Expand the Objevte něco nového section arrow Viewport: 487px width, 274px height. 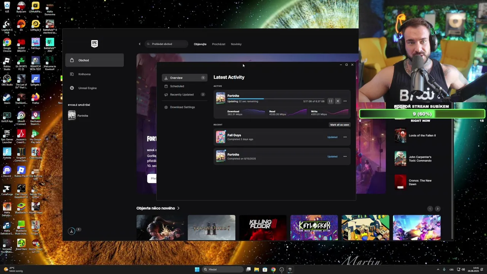pyautogui.click(x=178, y=208)
